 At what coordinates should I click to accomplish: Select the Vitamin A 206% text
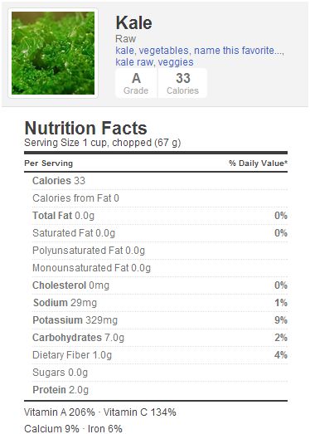60,412
